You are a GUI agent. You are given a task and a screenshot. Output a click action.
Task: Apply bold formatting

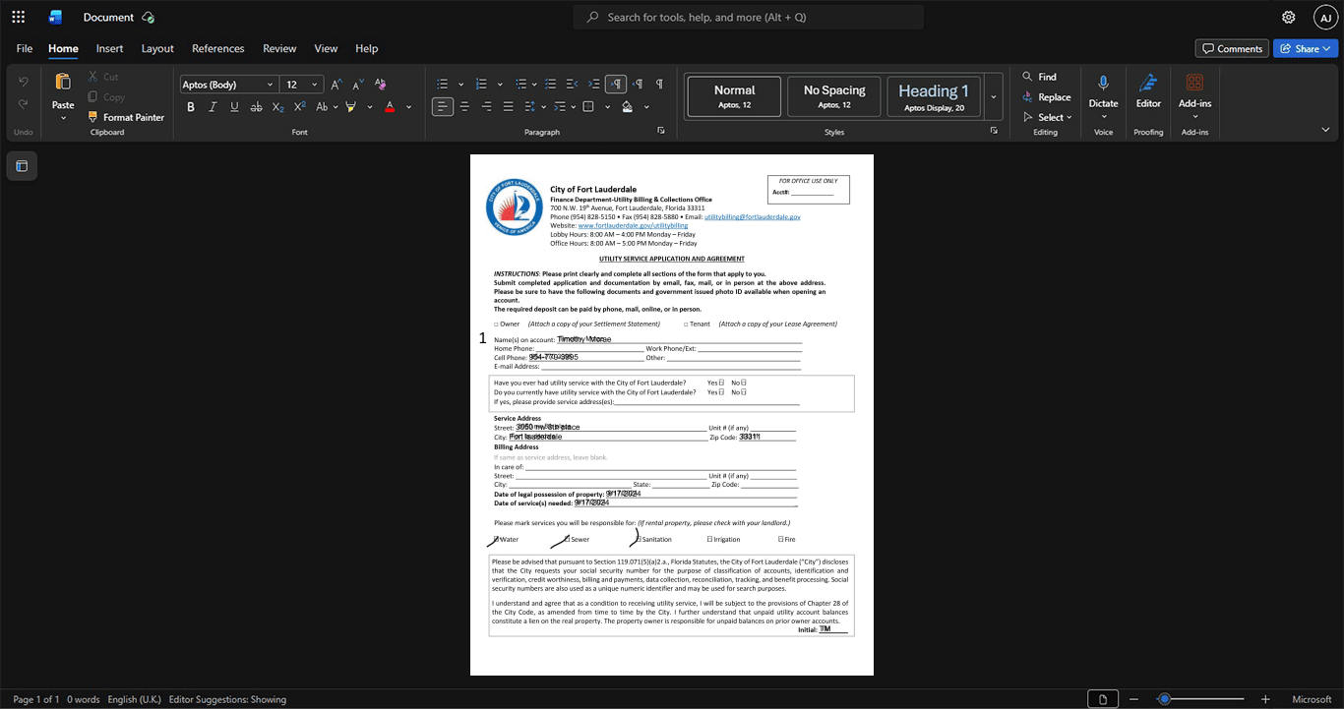[x=191, y=107]
